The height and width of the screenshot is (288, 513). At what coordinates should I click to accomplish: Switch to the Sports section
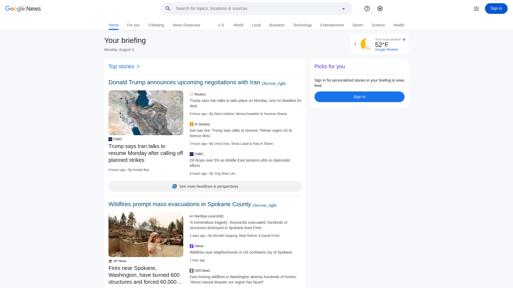(358, 25)
